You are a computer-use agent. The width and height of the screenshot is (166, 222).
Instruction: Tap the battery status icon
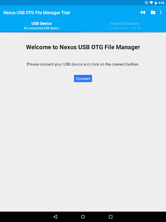coord(156,3)
